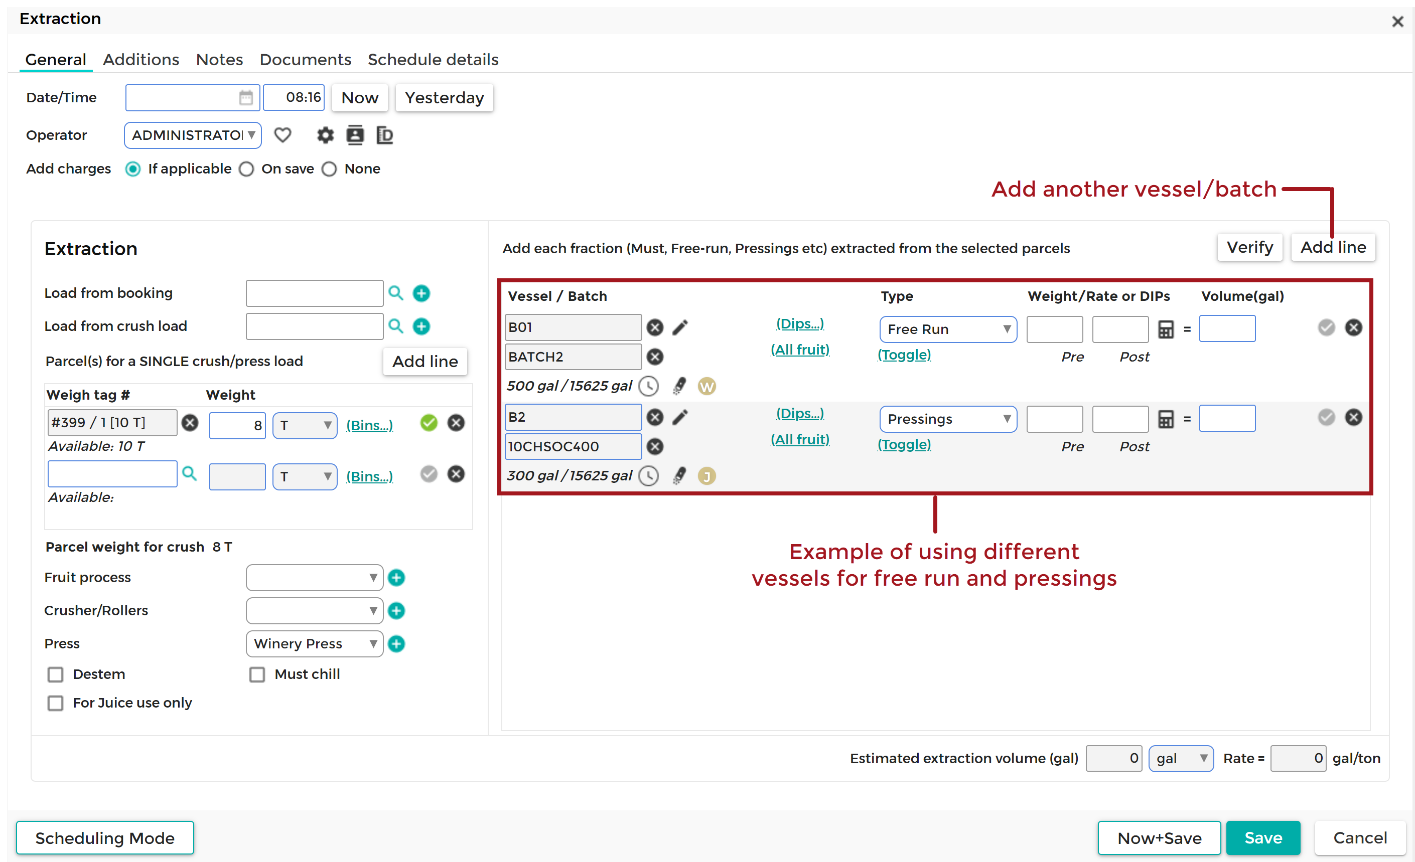Viewport: 1415px width, 862px height.
Task: Add new booking with the plus icon
Action: [421, 293]
